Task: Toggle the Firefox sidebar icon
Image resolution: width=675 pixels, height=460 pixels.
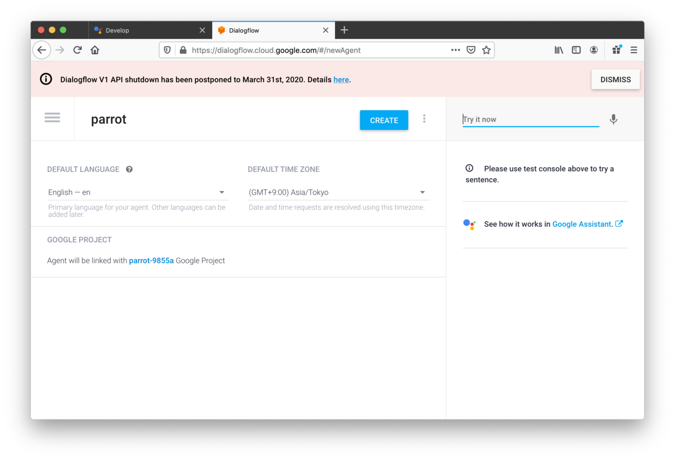Action: point(576,50)
